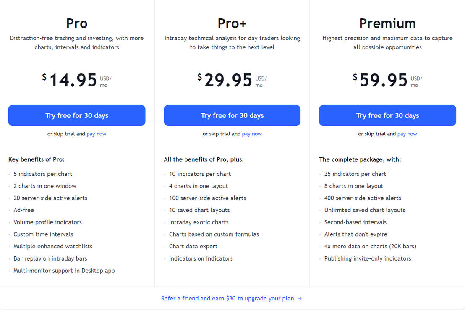This screenshot has width=465, height=310.
Task: Click the arrow icon beside the referral link
Action: point(300,298)
